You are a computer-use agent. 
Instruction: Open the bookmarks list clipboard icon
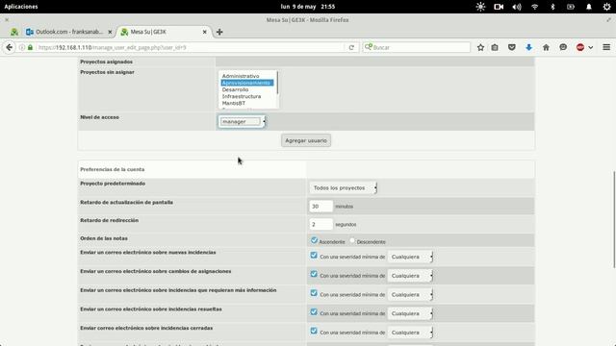495,47
